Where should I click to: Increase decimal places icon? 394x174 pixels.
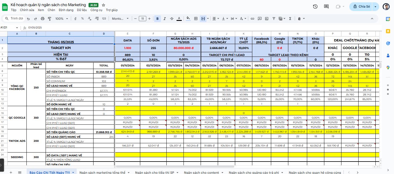point(97,19)
